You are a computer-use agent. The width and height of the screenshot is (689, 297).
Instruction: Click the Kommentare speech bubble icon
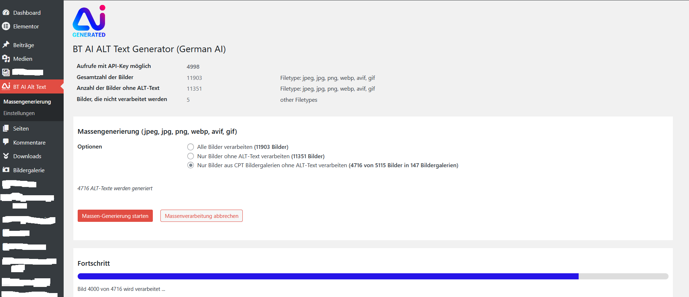[x=6, y=142]
